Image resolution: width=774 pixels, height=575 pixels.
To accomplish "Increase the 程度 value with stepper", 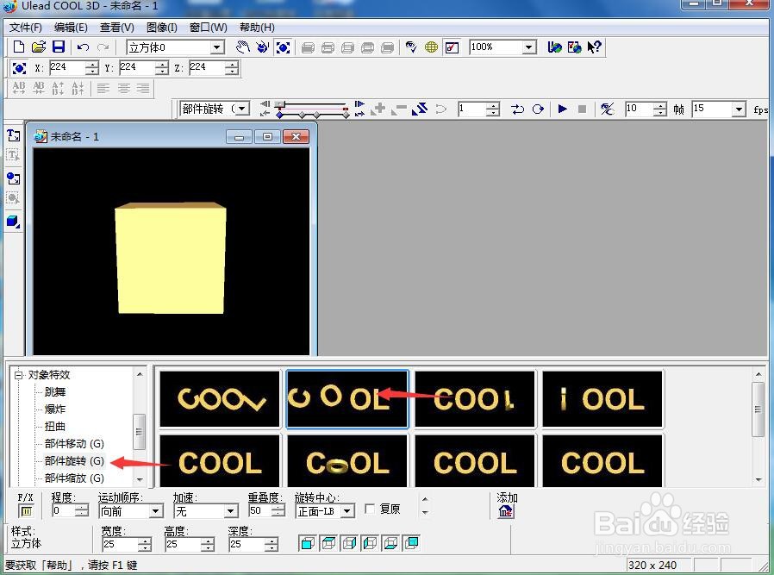I will pos(82,508).
